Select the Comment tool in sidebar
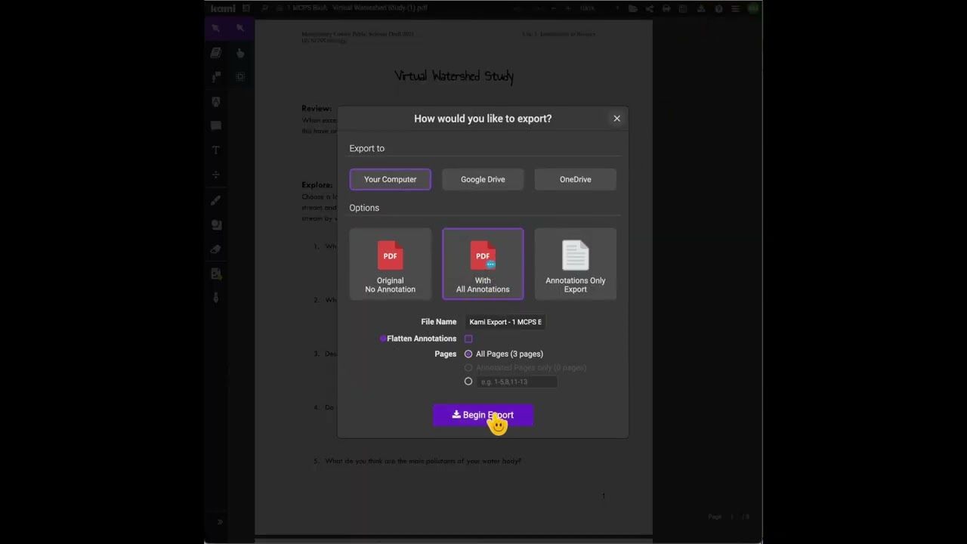This screenshot has height=544, width=967. 216,125
